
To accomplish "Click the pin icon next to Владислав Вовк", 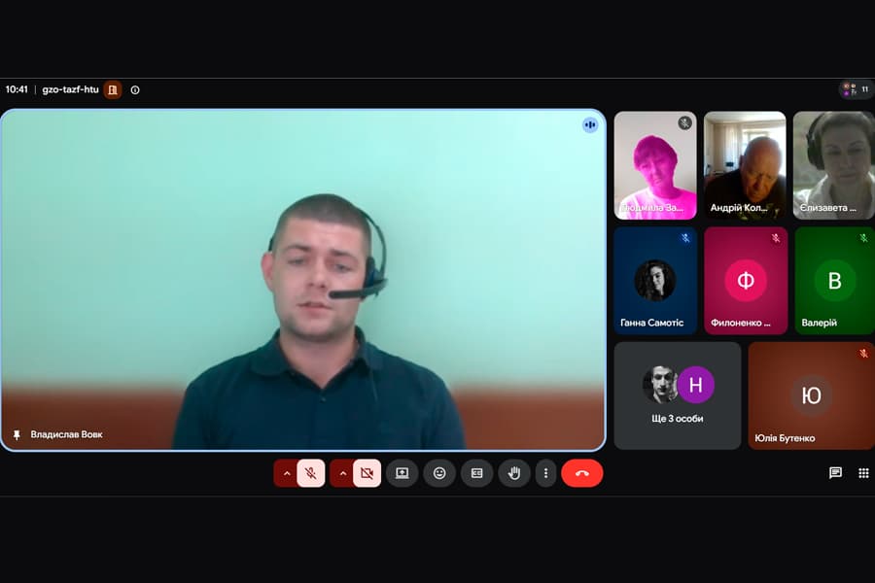I will click(17, 434).
